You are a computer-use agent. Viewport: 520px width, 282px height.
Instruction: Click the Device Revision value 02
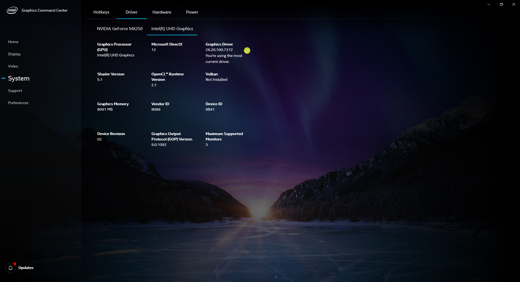(99, 139)
